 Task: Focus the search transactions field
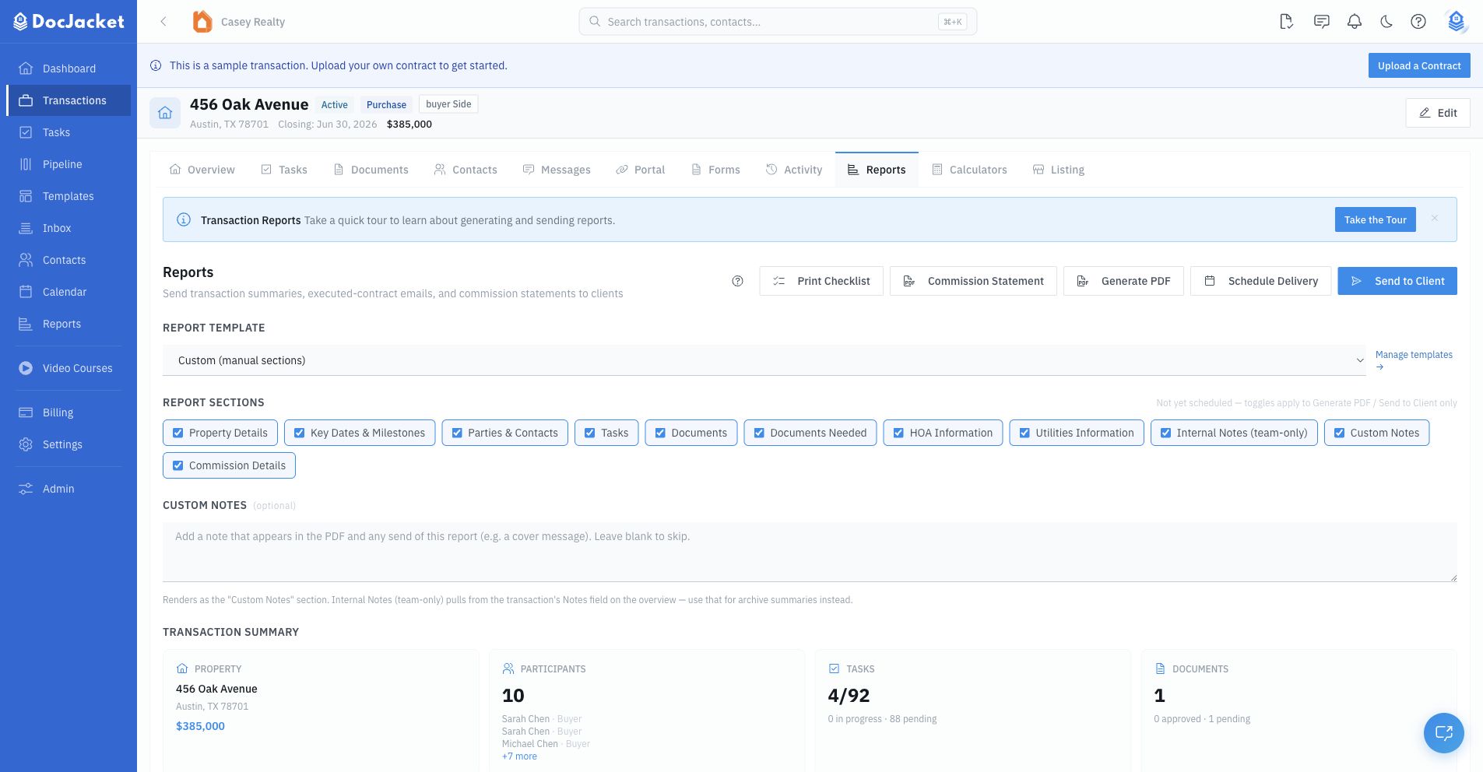pyautogui.click(x=778, y=22)
